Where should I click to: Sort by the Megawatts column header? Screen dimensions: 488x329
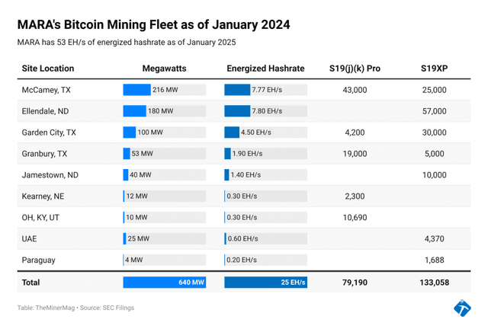[x=164, y=69]
